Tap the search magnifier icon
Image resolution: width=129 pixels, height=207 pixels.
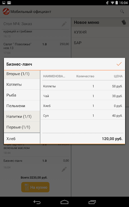(x=122, y=12)
